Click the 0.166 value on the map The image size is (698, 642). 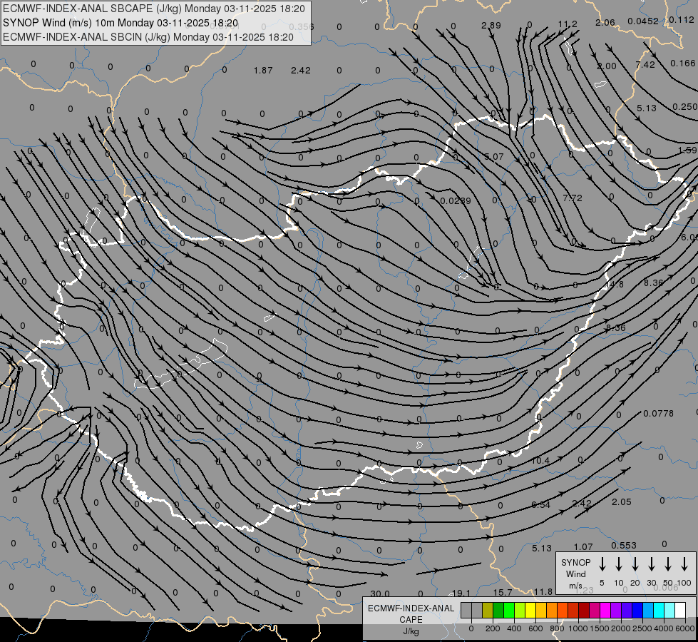tap(683, 63)
